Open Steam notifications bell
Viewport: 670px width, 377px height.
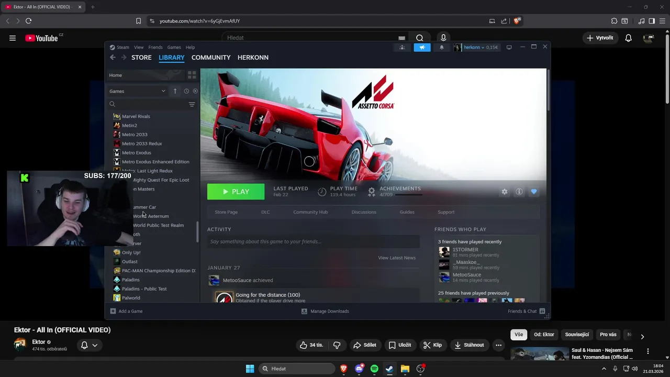441,47
